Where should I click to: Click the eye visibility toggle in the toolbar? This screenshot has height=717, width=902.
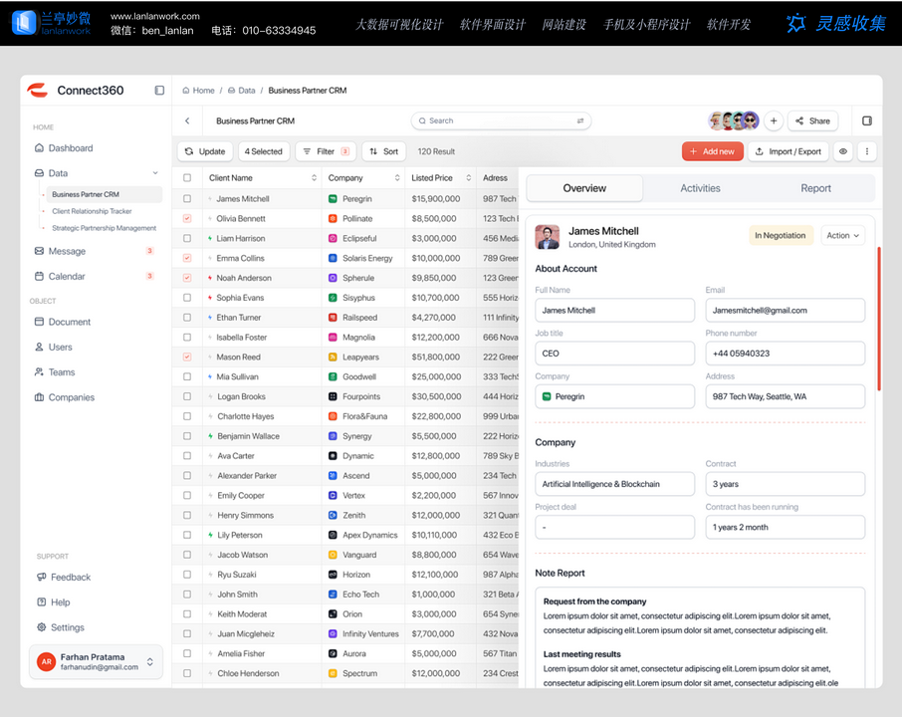(843, 152)
